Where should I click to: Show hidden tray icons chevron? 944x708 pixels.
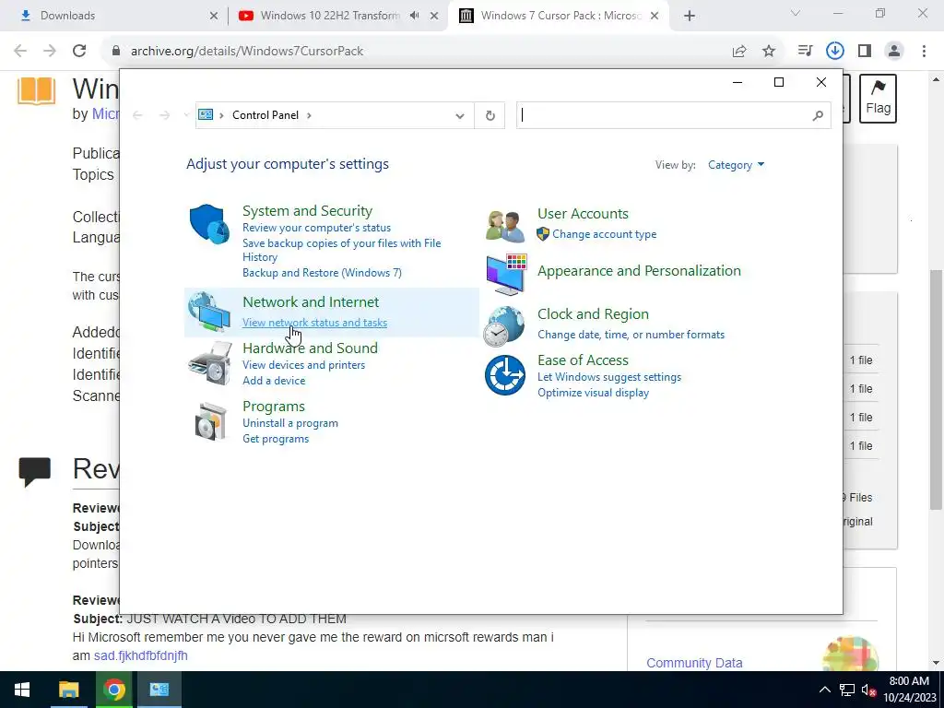tap(825, 690)
